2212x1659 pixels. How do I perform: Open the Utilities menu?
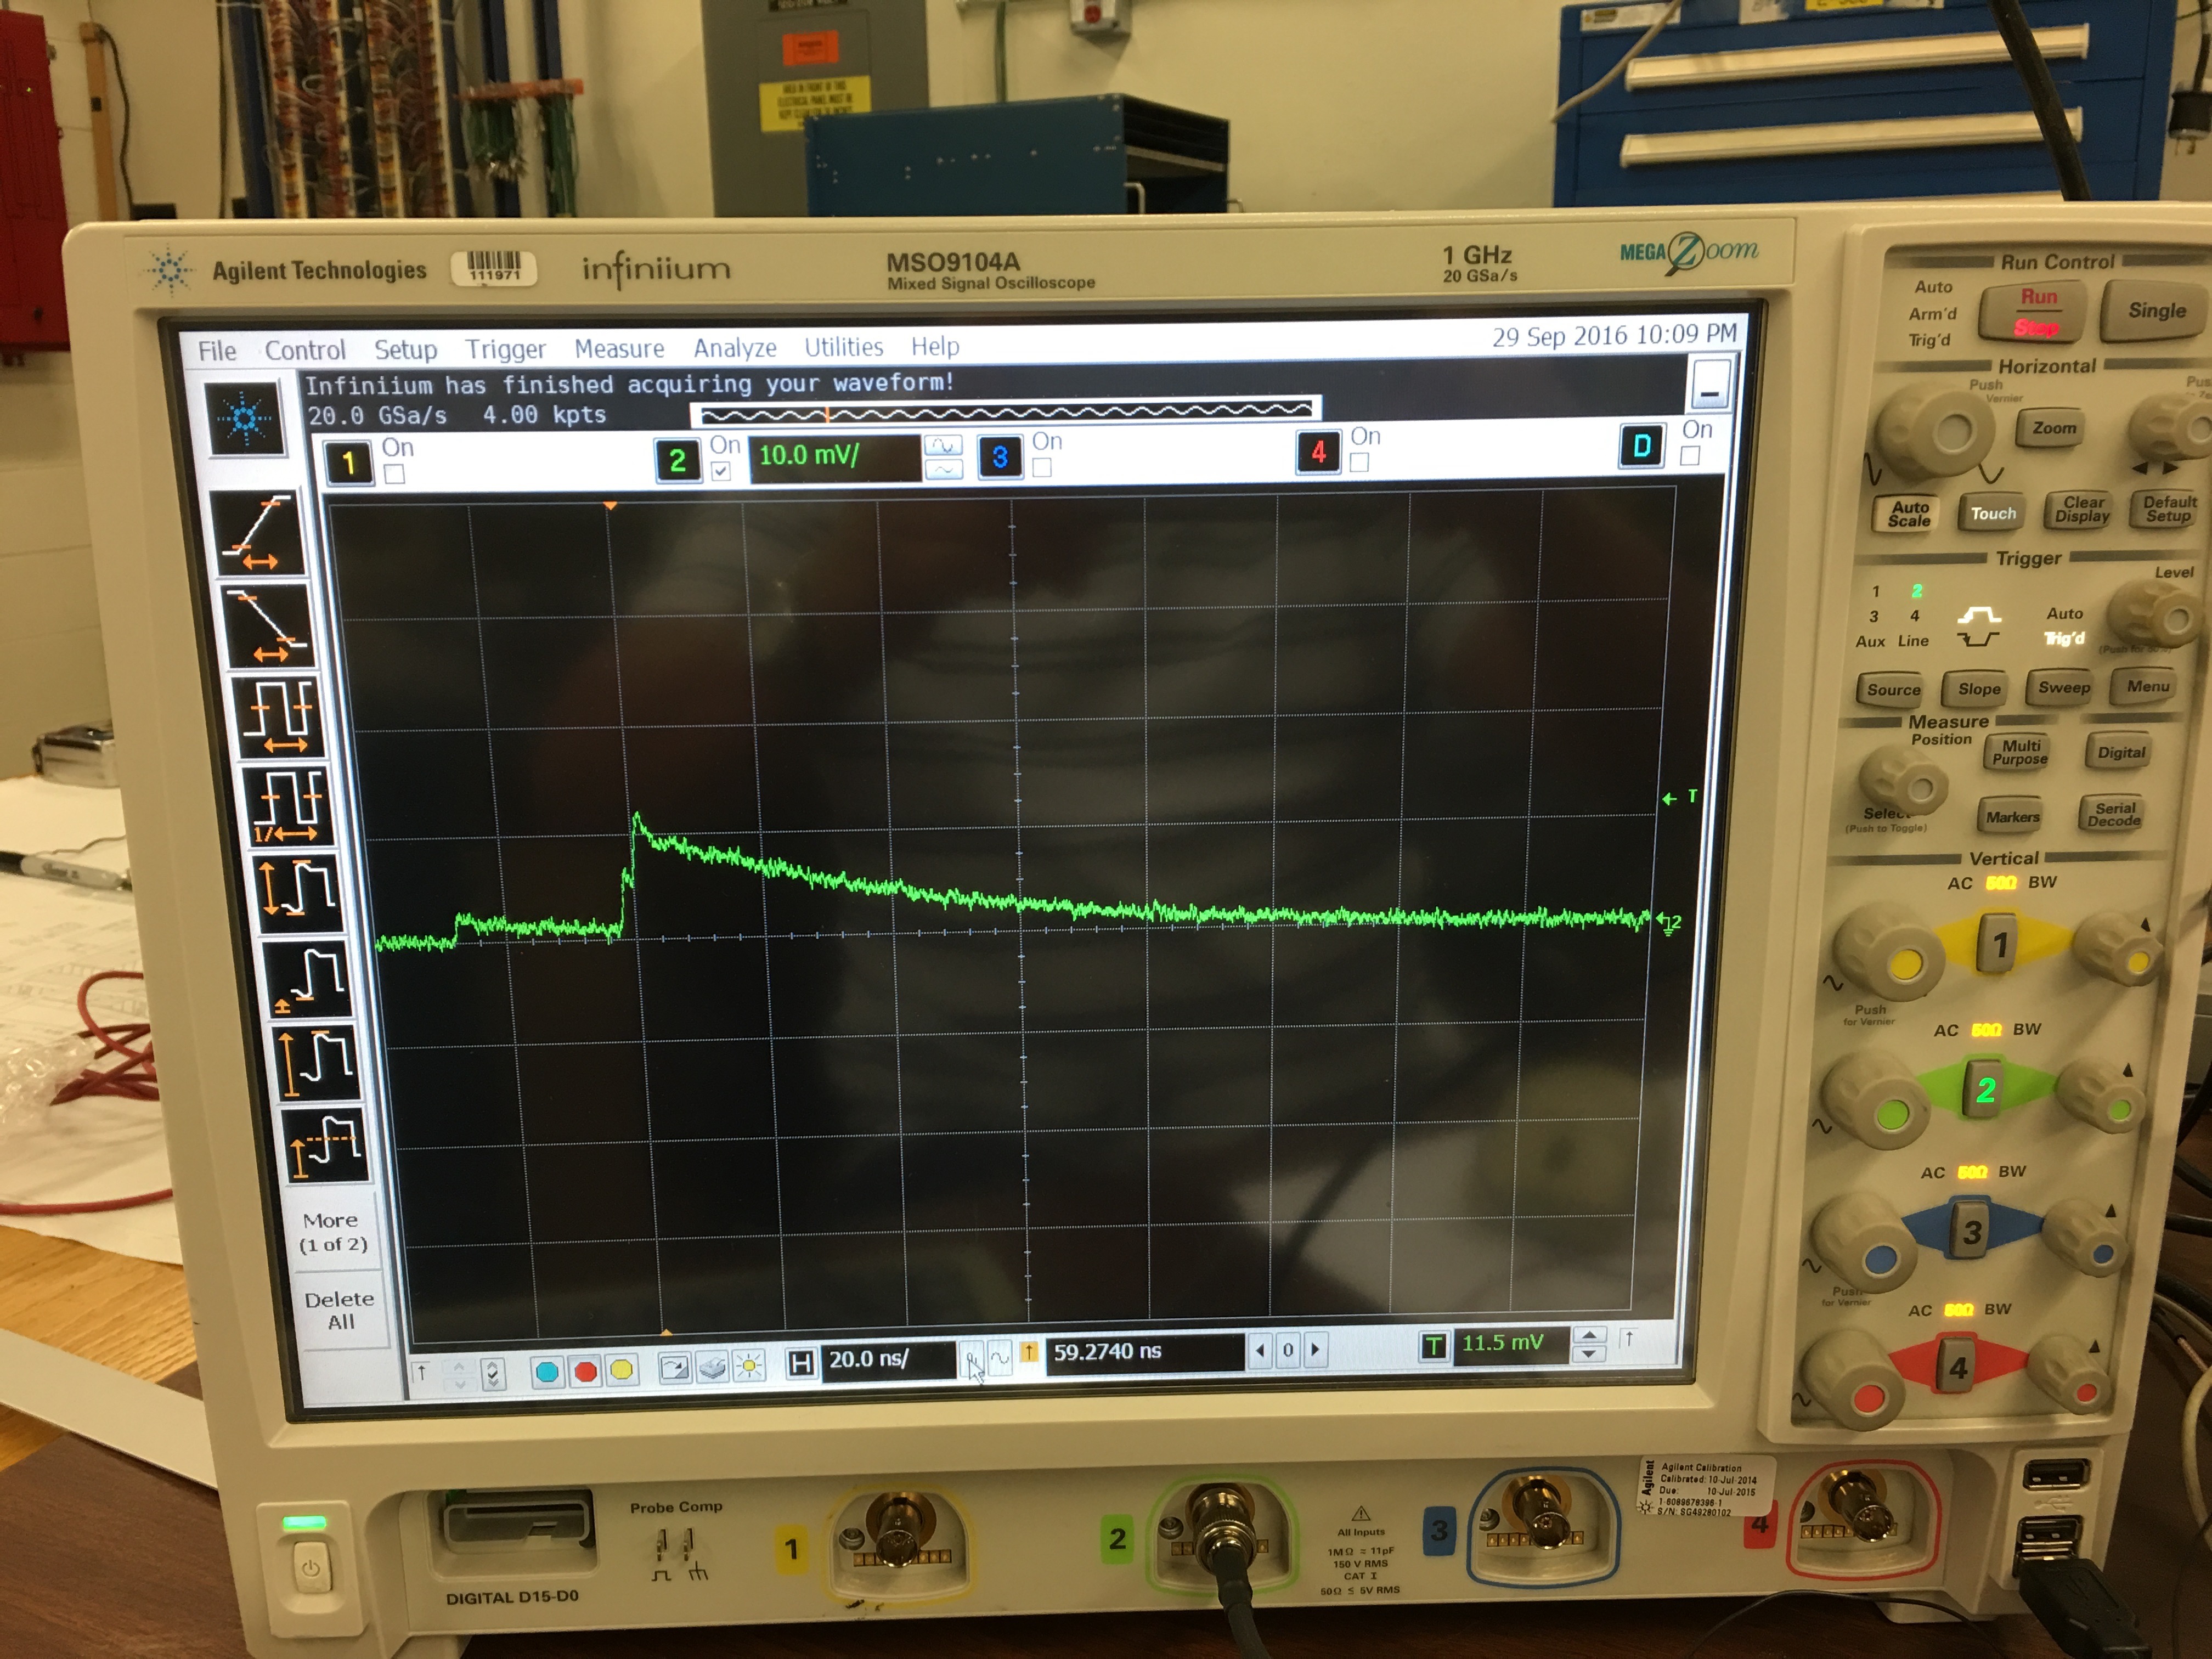[x=843, y=346]
